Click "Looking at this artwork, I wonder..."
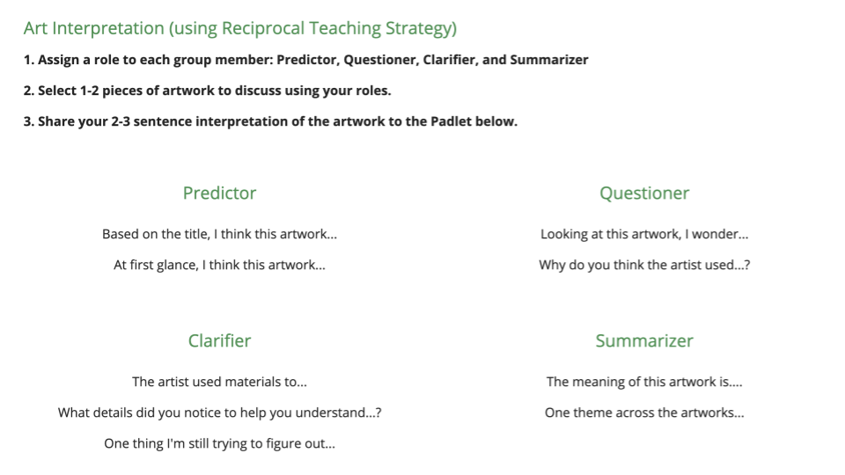845x475 pixels. click(x=644, y=234)
